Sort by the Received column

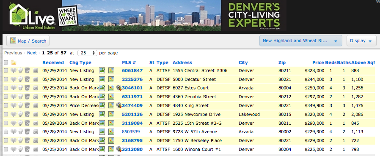[x=53, y=62]
